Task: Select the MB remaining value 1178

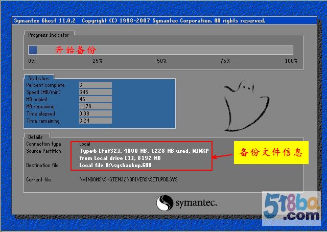Action: 96,106
